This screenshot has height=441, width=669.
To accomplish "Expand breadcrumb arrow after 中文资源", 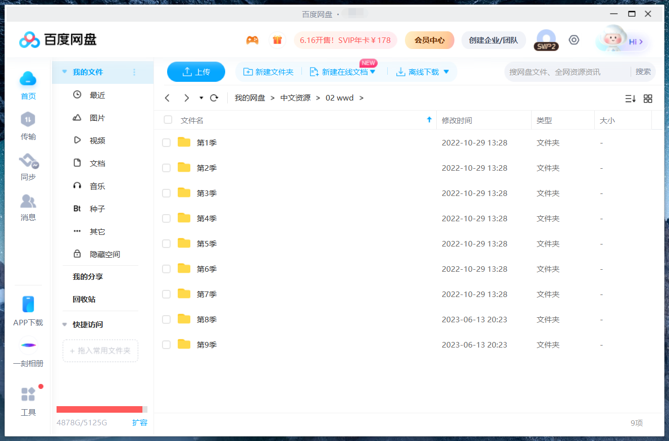I will click(318, 98).
